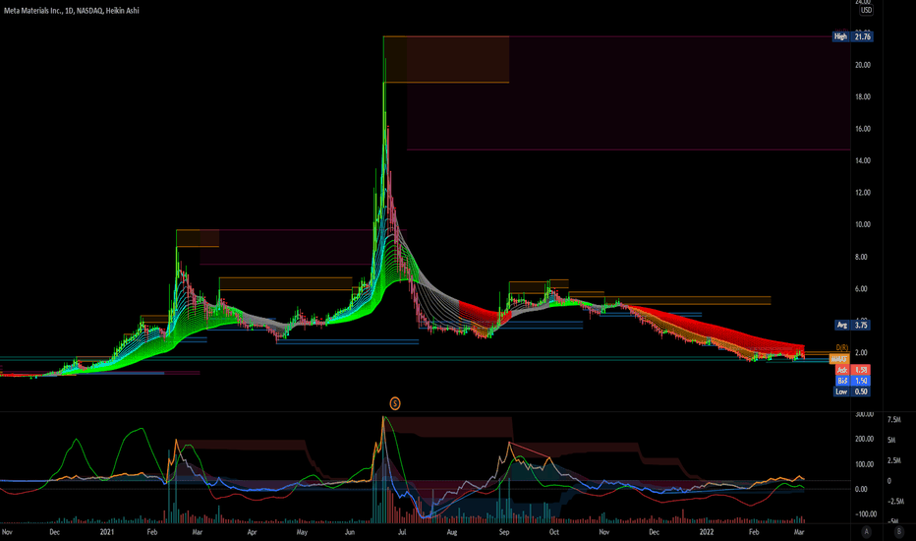Click the split event S marker
The image size is (916, 541).
pos(395,403)
